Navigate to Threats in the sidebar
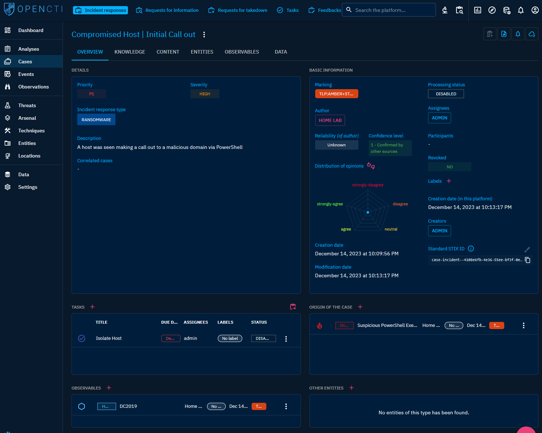Screen dimensions: 542x433 [x=31, y=105]
